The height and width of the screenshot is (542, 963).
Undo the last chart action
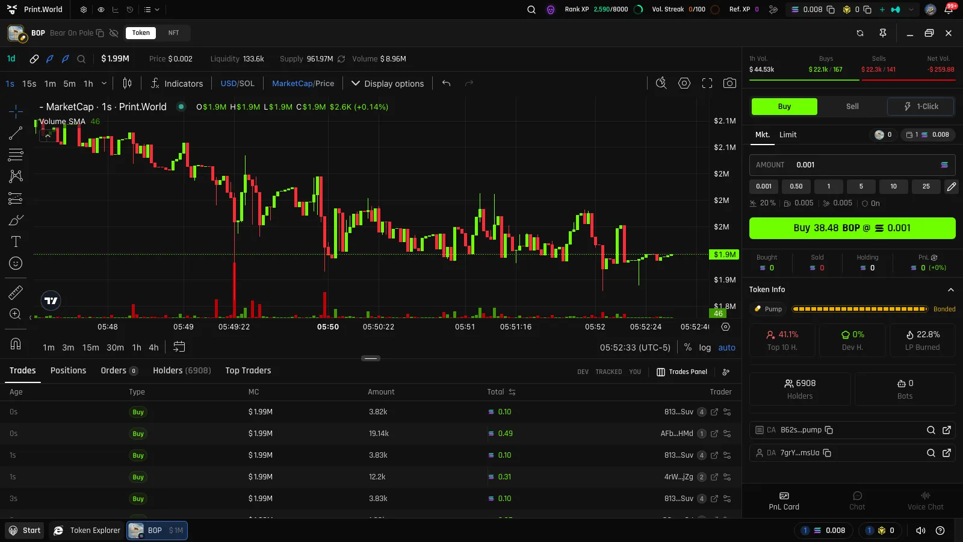446,83
